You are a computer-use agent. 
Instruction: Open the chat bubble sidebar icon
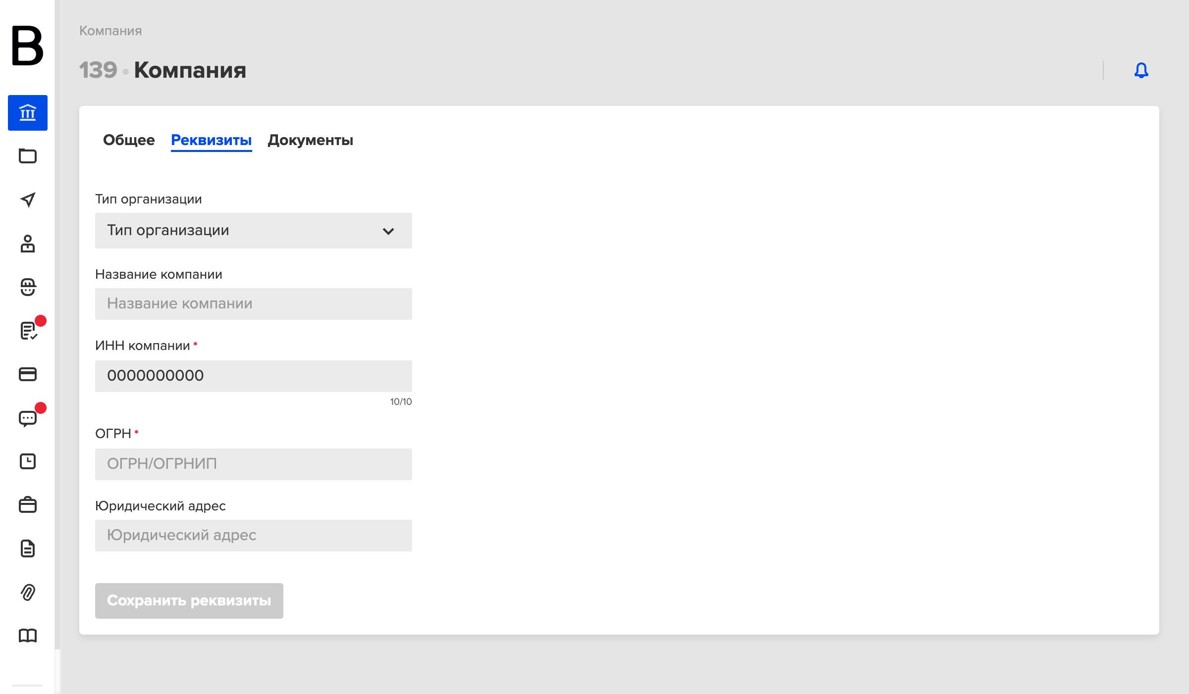pos(28,419)
